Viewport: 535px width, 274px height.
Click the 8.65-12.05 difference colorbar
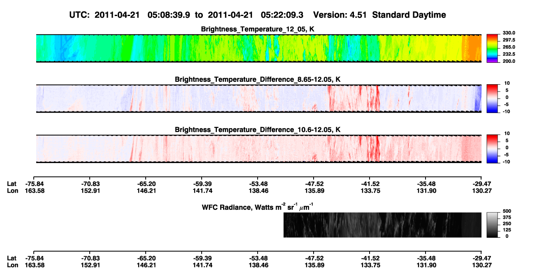(492, 98)
